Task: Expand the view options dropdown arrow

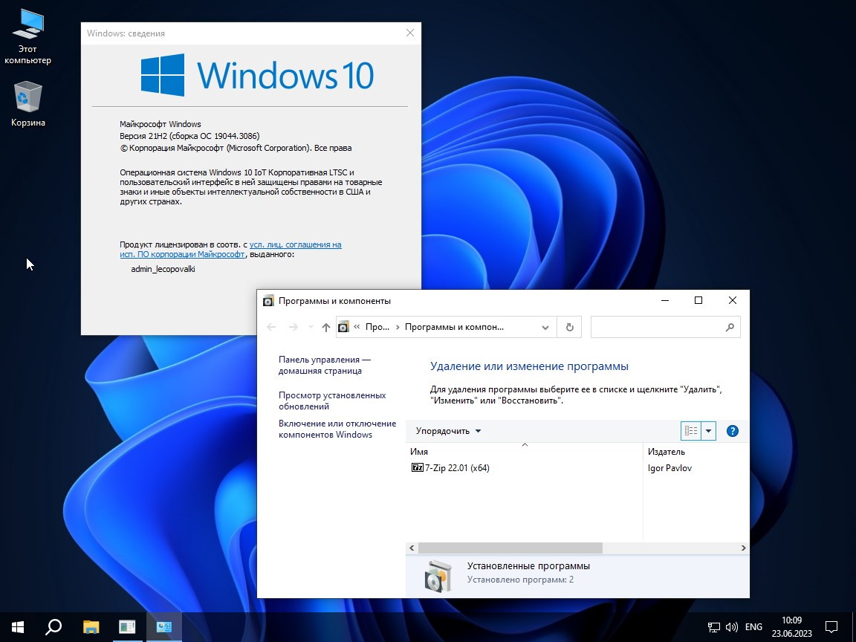Action: [708, 431]
